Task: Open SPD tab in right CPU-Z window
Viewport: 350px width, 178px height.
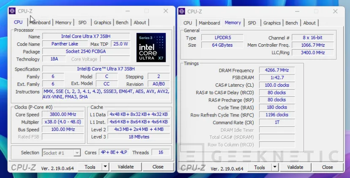Action: 252,23
